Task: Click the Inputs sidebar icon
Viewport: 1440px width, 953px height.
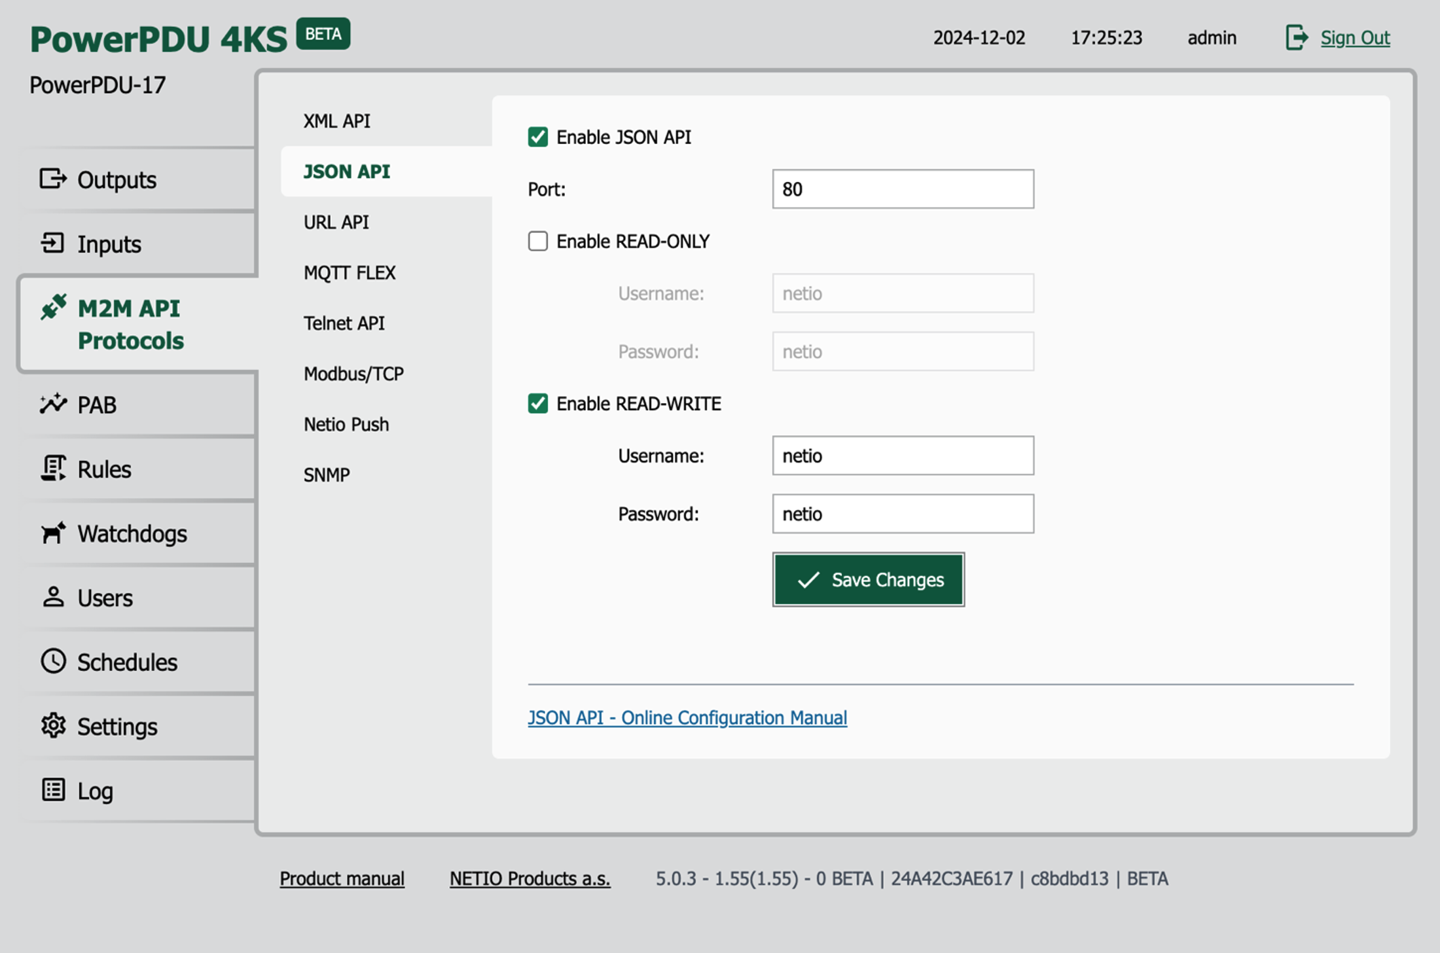Action: tap(53, 243)
